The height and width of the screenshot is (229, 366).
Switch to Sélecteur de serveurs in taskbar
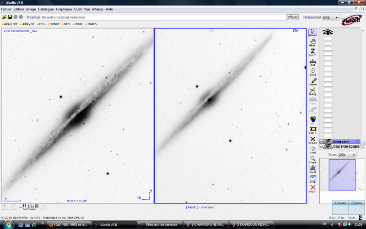coord(160,225)
